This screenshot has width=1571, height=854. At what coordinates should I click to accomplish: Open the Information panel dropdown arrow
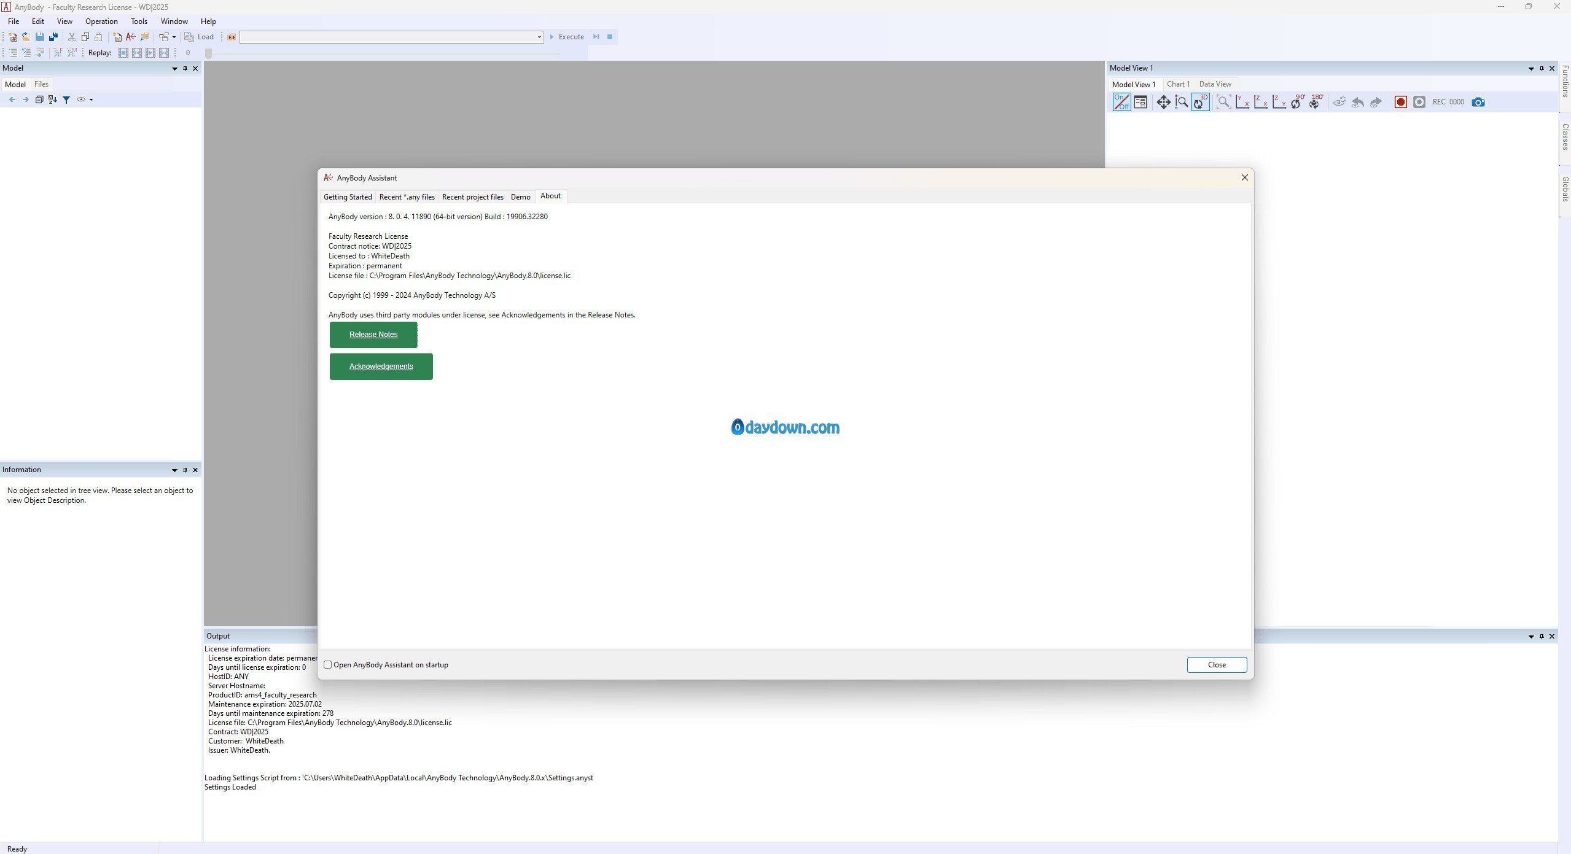coord(174,470)
